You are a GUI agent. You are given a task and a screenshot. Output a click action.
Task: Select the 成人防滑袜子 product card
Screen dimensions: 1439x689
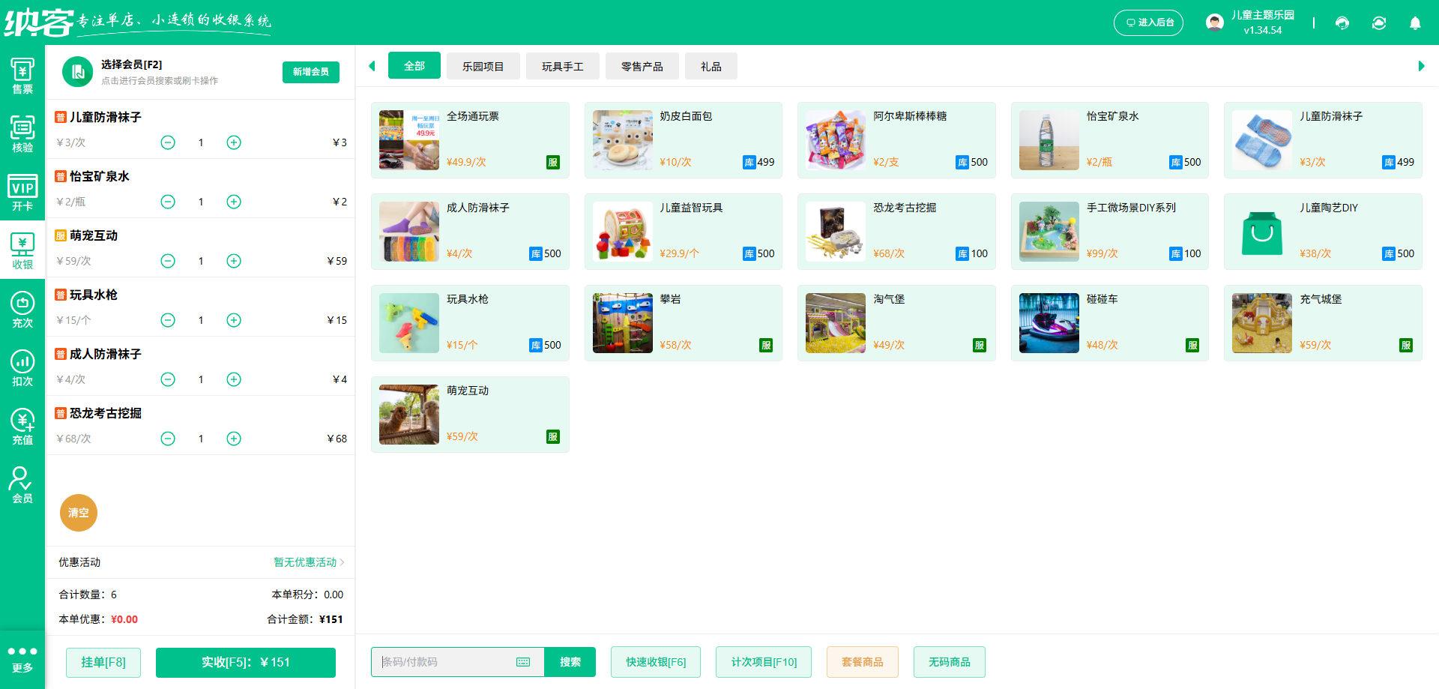pyautogui.click(x=470, y=232)
